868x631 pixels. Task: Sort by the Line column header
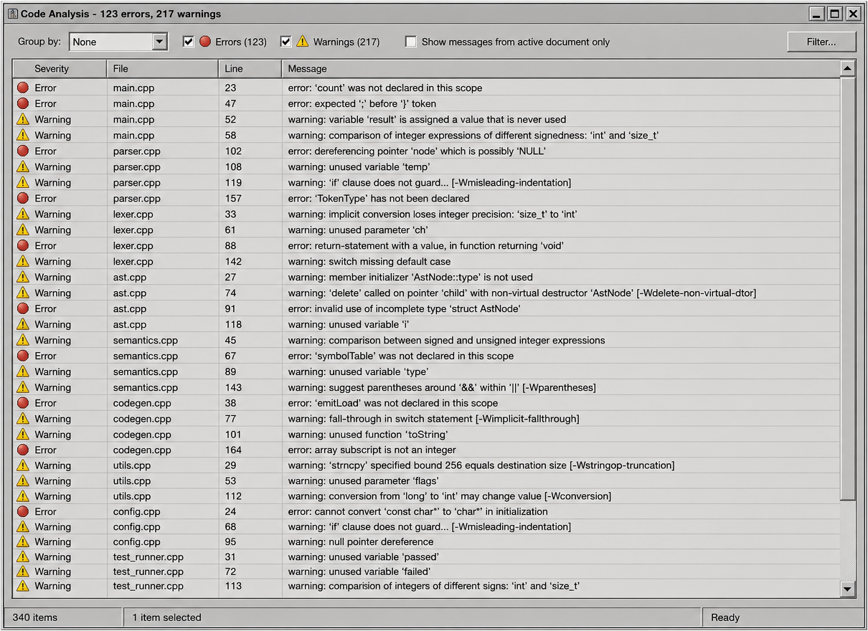[250, 69]
